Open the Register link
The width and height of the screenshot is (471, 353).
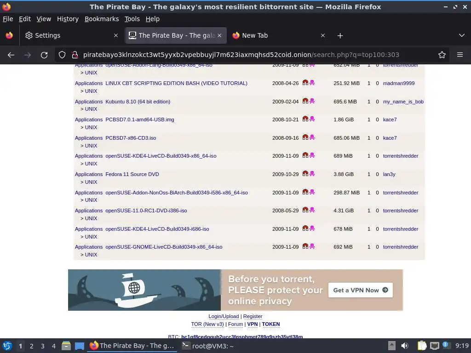click(253, 316)
